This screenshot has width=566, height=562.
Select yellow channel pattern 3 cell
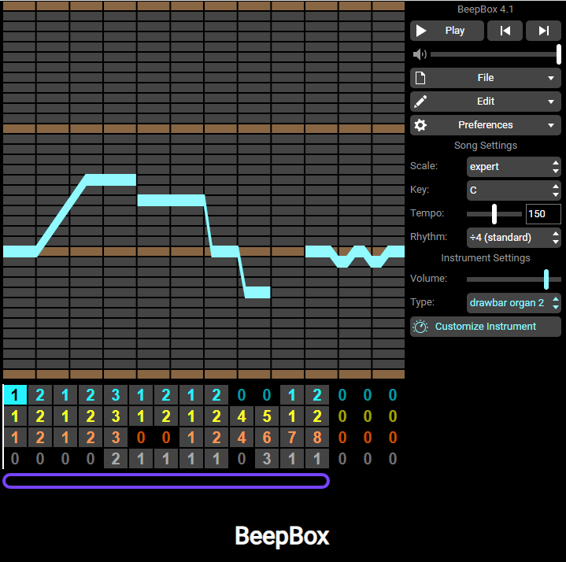(x=116, y=416)
